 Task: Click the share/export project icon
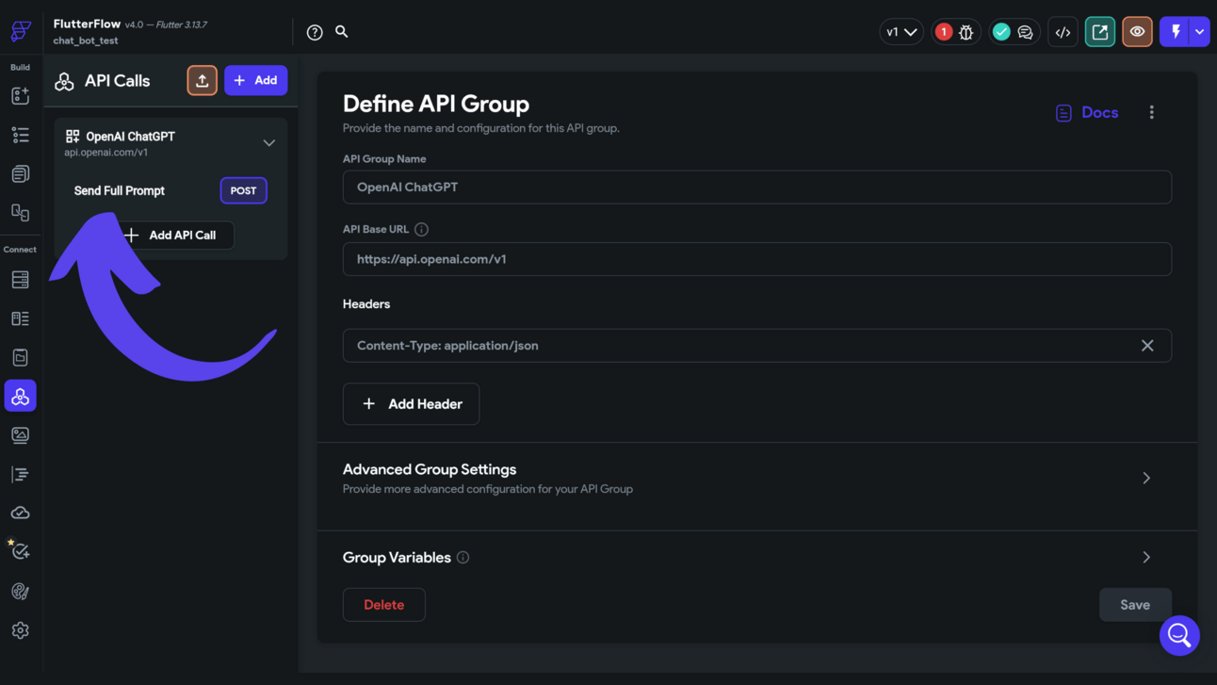tap(1100, 32)
